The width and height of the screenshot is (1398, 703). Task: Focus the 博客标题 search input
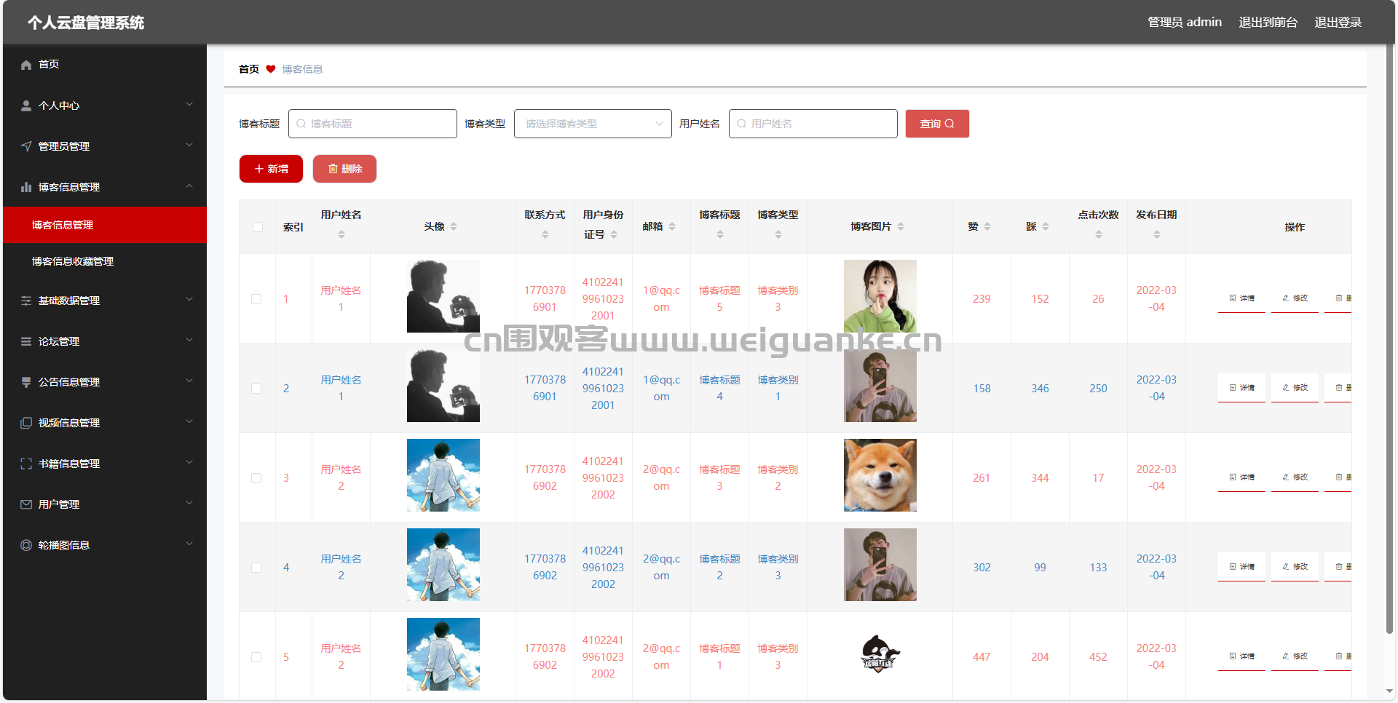[373, 124]
